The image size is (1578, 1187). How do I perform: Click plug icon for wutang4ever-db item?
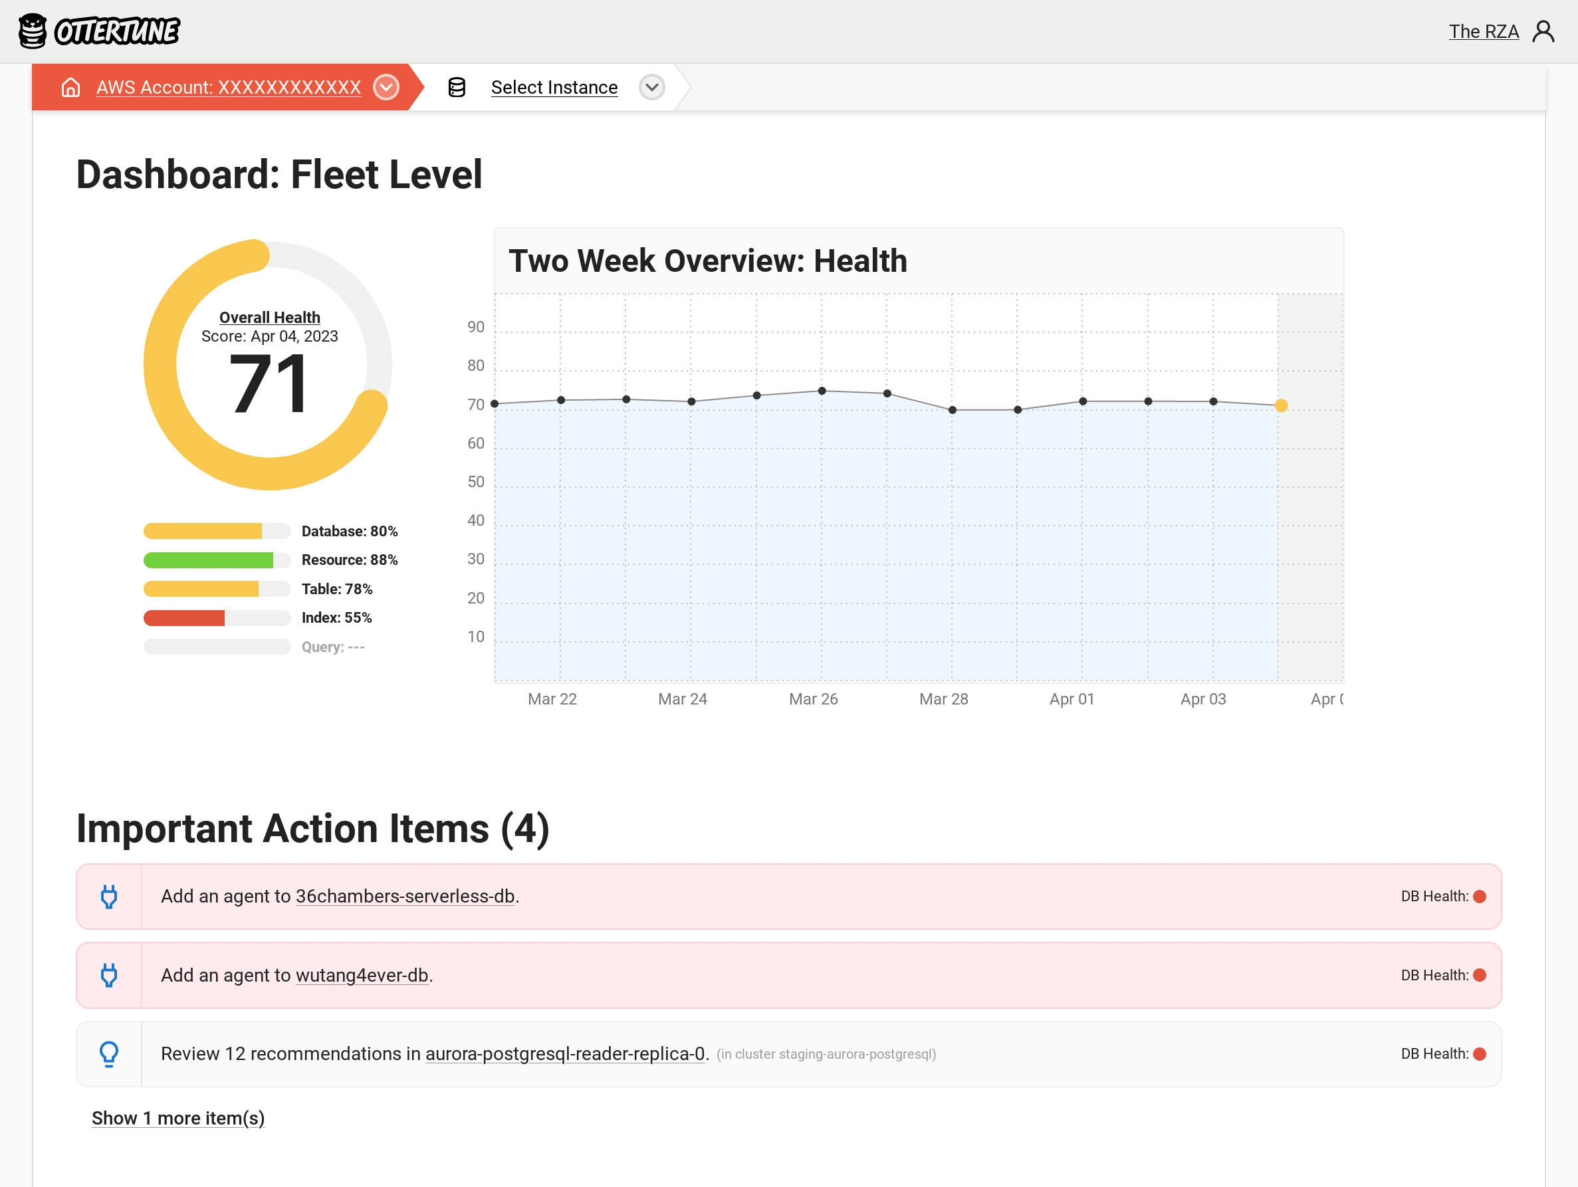click(x=109, y=975)
